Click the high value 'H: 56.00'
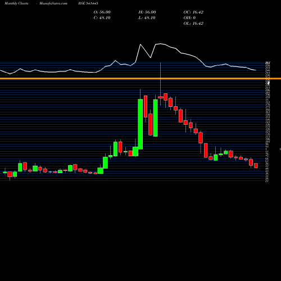This screenshot has height=281, width=281. pyautogui.click(x=147, y=12)
